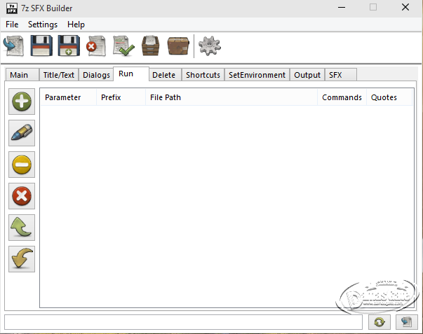Delete all entries with red X button

(x=22, y=196)
